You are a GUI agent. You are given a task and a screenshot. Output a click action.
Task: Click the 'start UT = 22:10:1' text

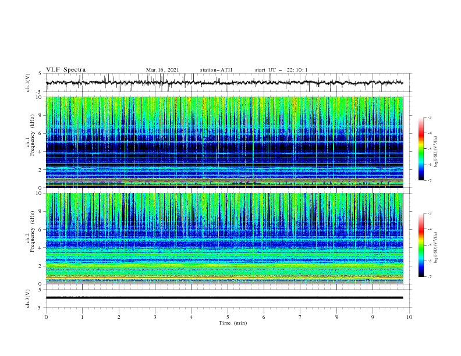point(281,70)
